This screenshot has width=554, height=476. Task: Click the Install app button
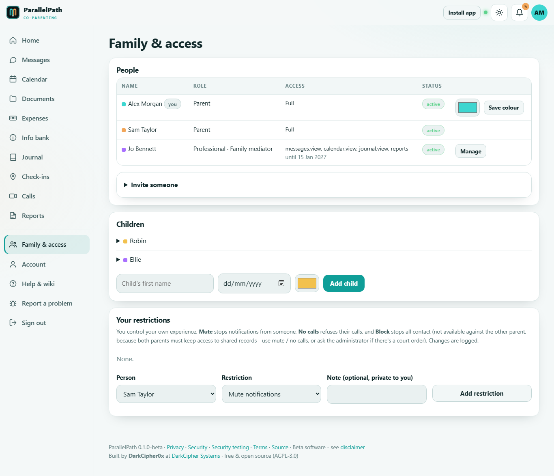click(x=462, y=13)
